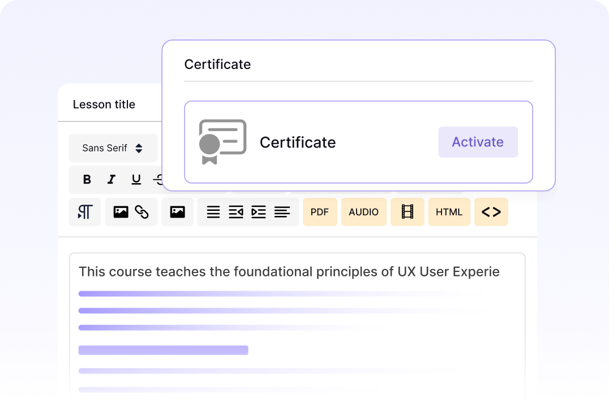Decrease indent with outdent icon

pyautogui.click(x=236, y=212)
